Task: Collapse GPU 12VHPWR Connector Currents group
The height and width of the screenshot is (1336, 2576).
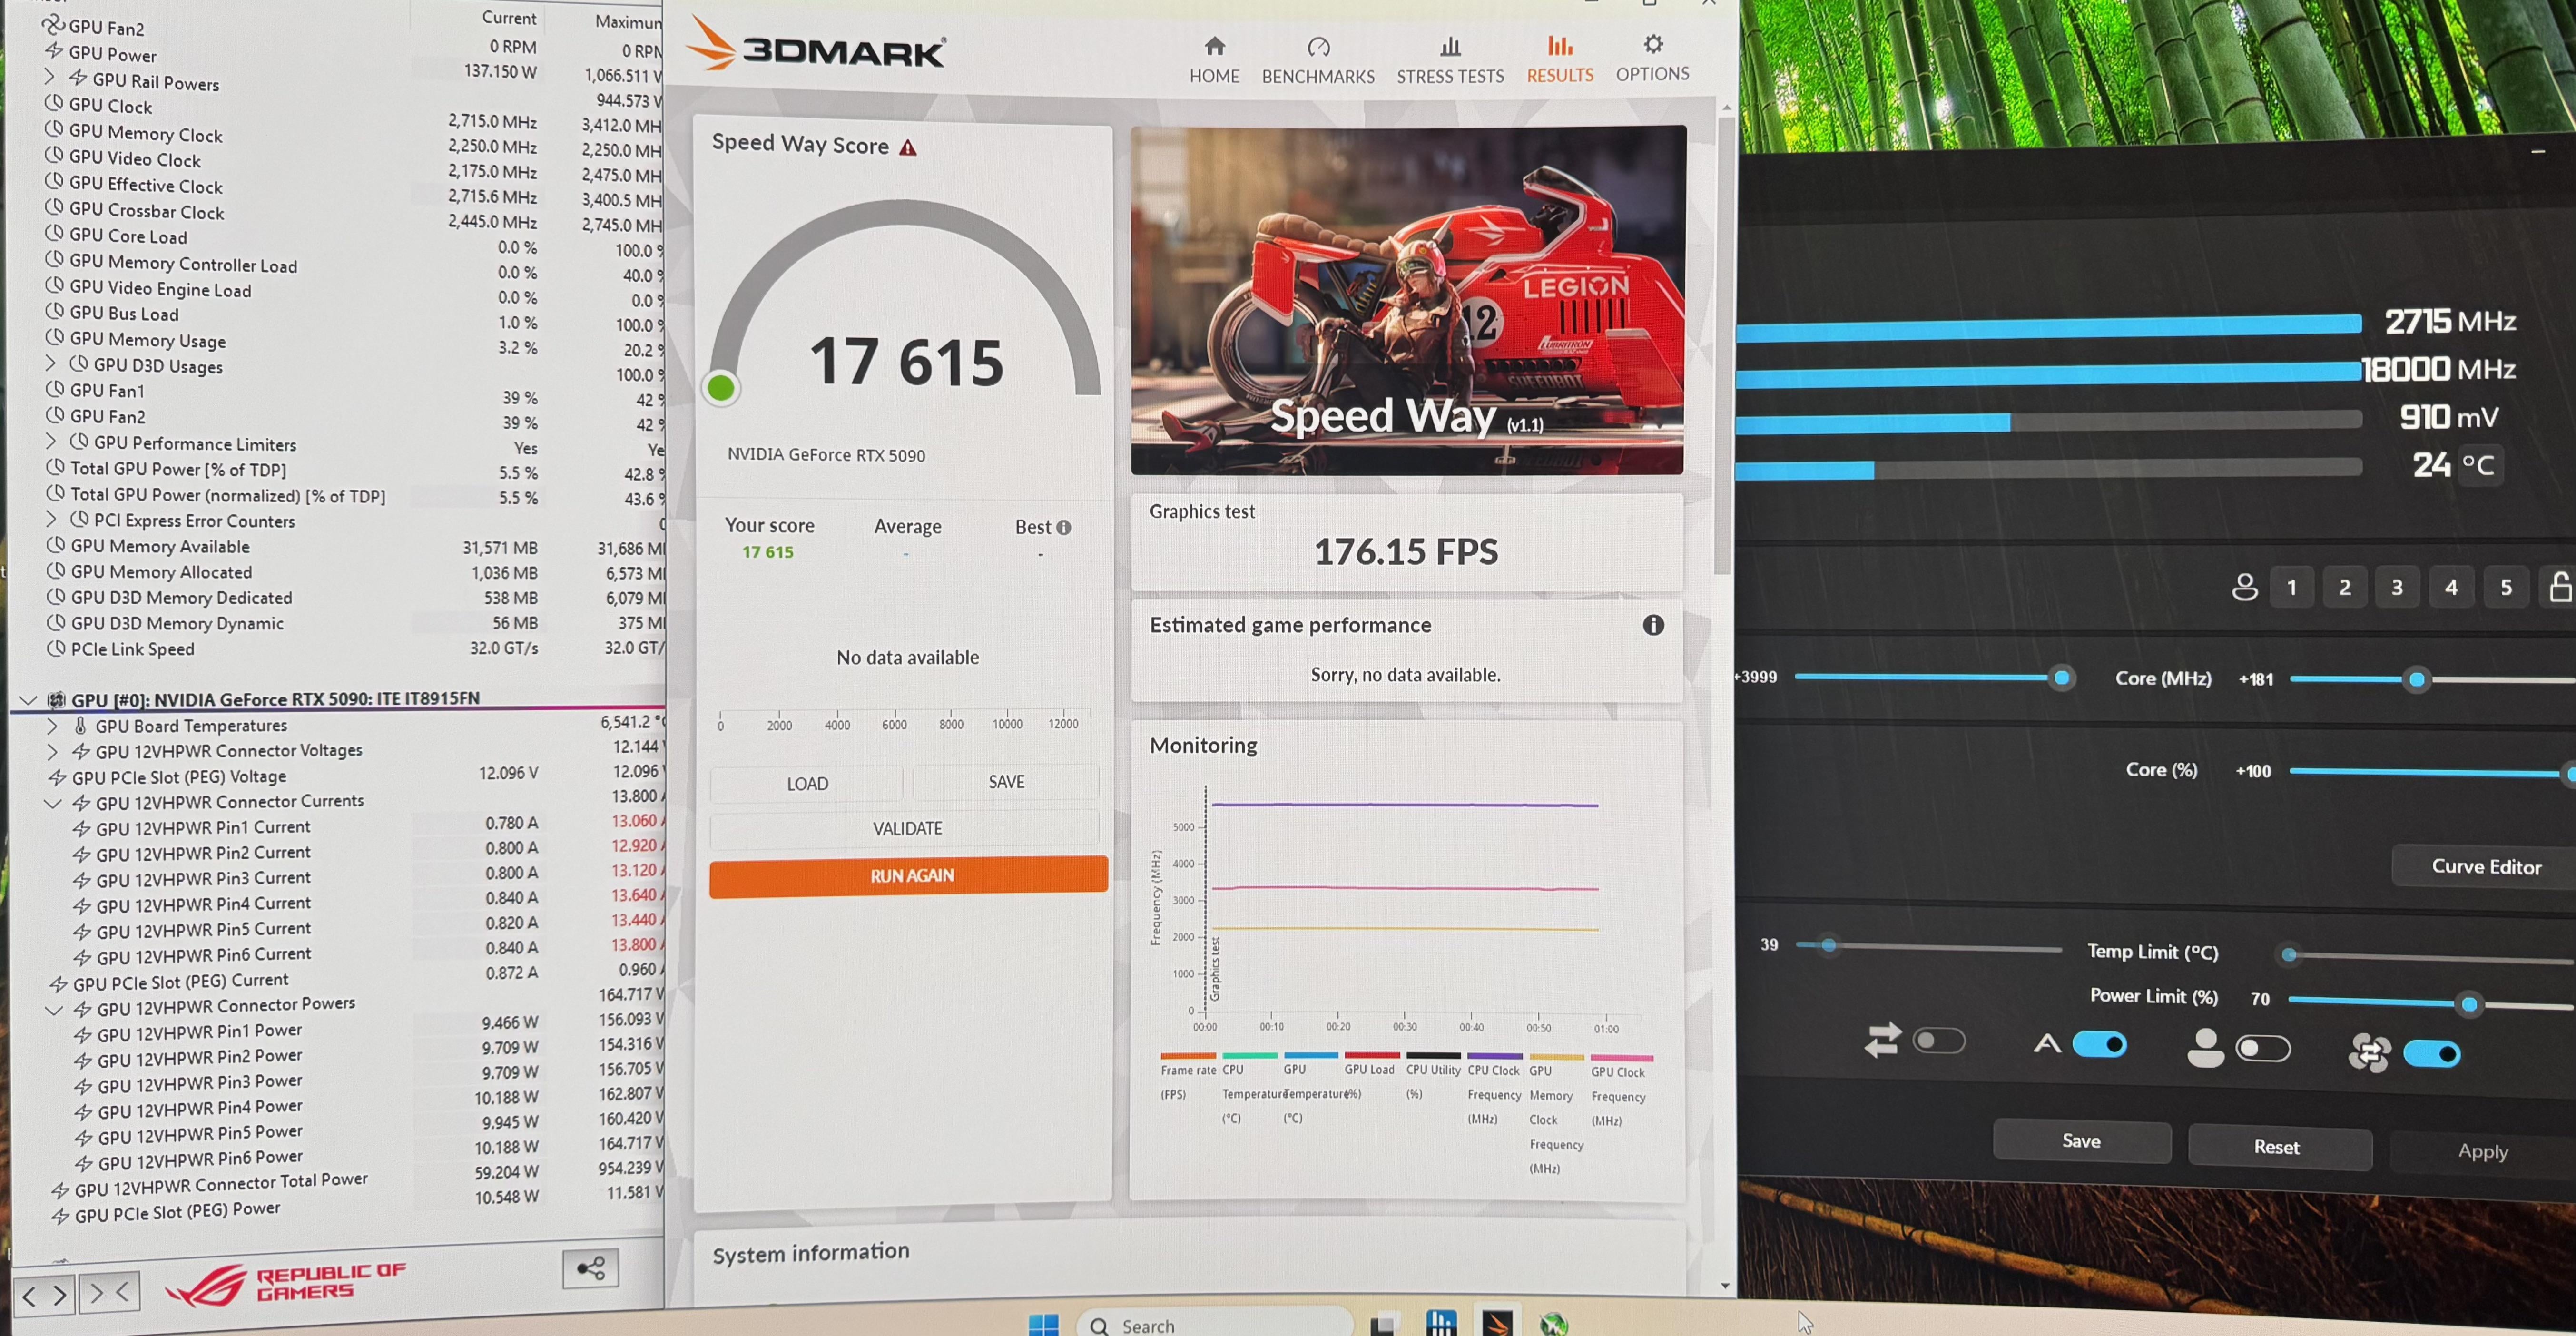Action: point(53,803)
